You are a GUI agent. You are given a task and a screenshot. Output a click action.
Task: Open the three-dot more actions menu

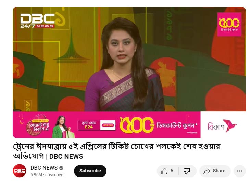(239, 171)
